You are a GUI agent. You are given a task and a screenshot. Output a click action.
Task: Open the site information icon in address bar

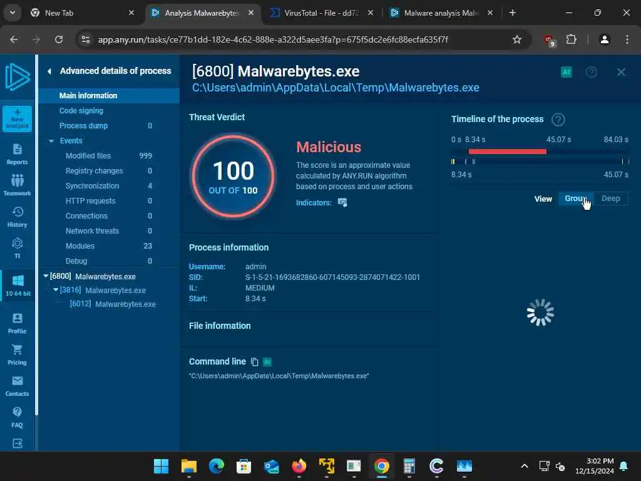pyautogui.click(x=85, y=39)
